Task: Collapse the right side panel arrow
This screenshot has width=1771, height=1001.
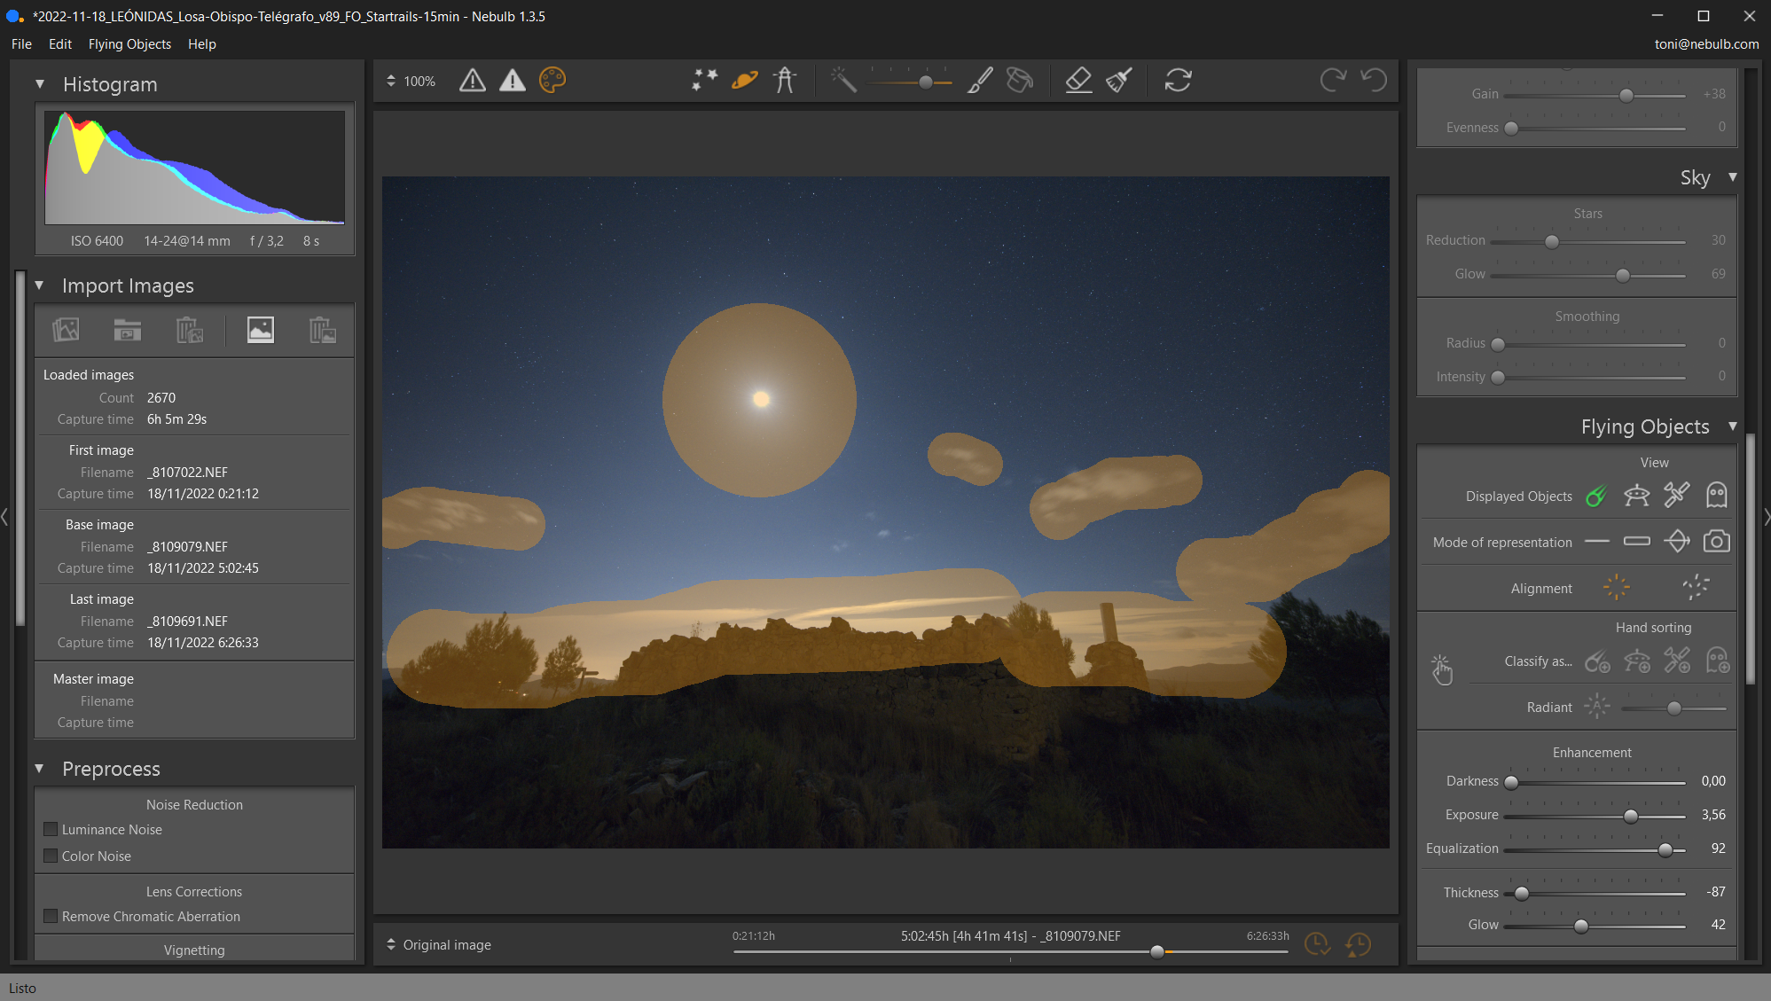Action: pyautogui.click(x=1767, y=516)
